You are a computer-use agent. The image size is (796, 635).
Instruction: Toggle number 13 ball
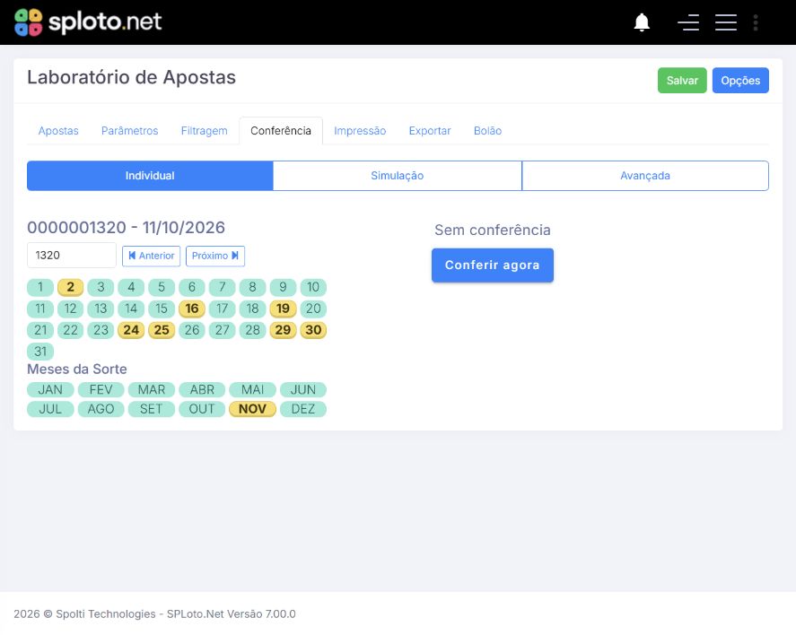click(101, 309)
